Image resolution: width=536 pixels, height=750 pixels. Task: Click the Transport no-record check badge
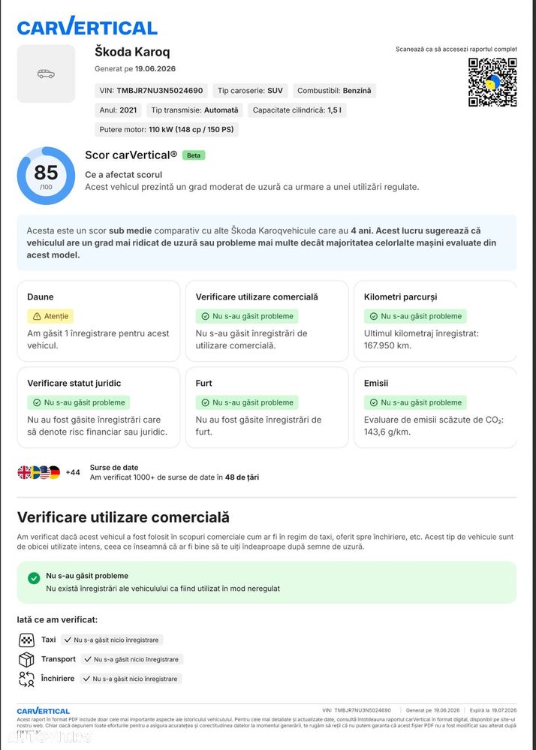pos(132,660)
